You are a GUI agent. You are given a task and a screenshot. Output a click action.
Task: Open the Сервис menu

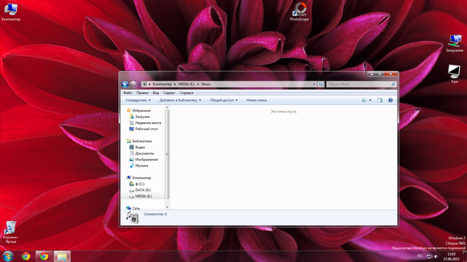[169, 93]
